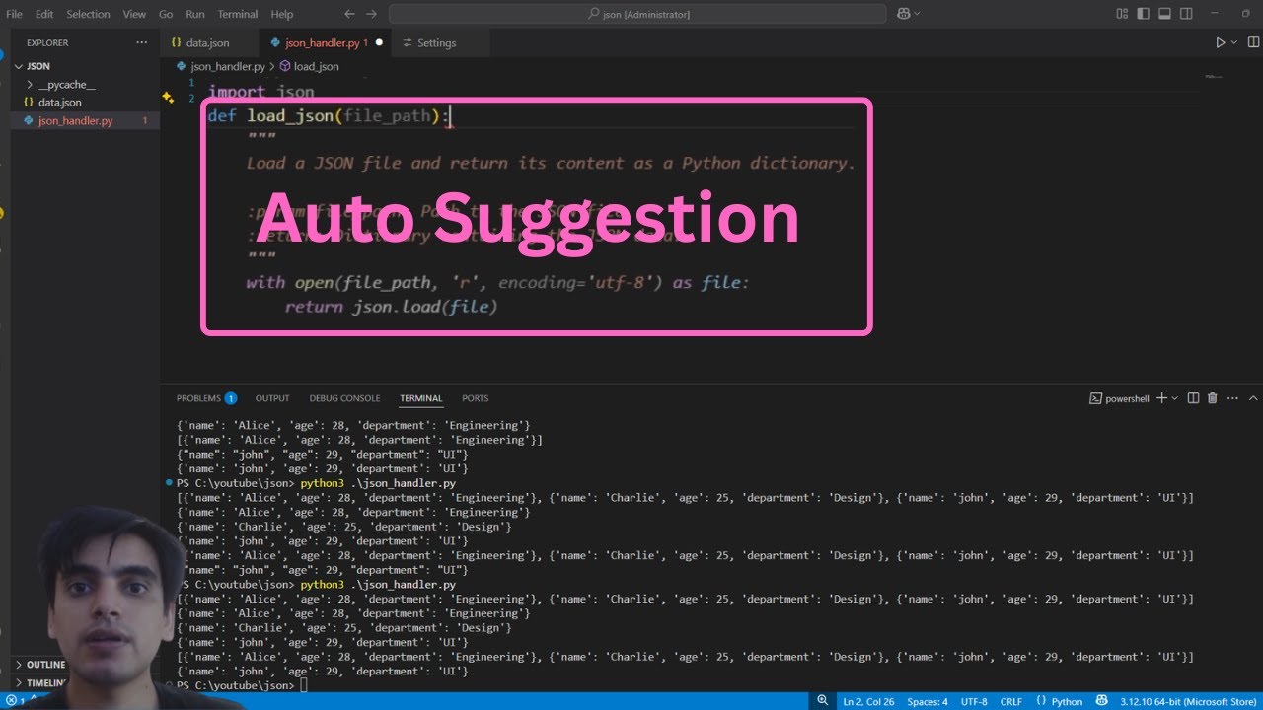Open Explorer views and more actions ellipsis
This screenshot has height=710, width=1263.
(141, 42)
